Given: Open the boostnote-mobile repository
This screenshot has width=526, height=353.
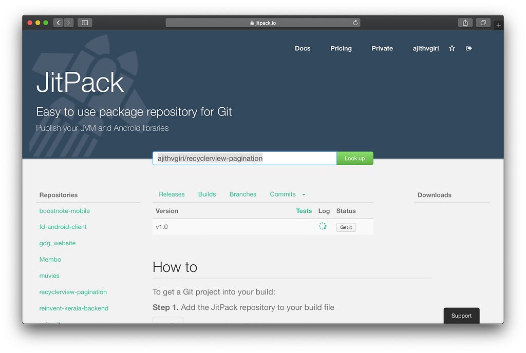Looking at the screenshot, I should click(x=64, y=211).
